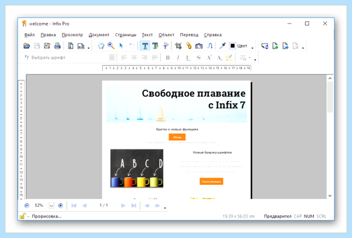
Task: Set justified text alignment
Action: 154,58
